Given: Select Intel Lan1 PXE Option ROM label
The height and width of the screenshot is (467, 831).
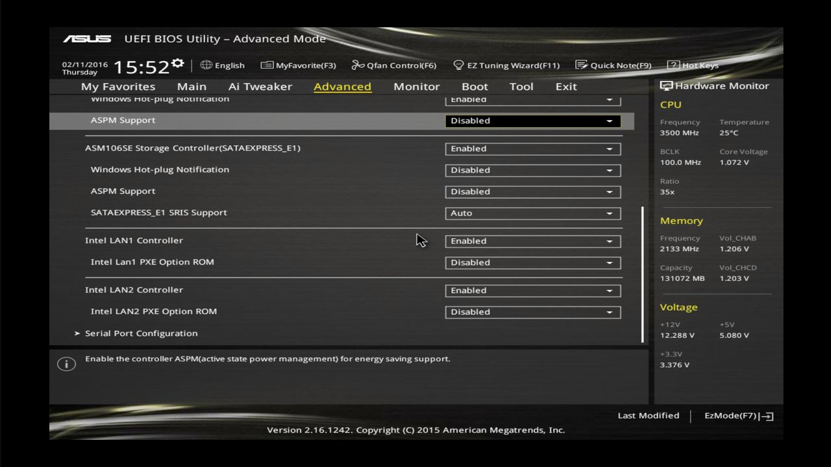Looking at the screenshot, I should click(x=153, y=262).
